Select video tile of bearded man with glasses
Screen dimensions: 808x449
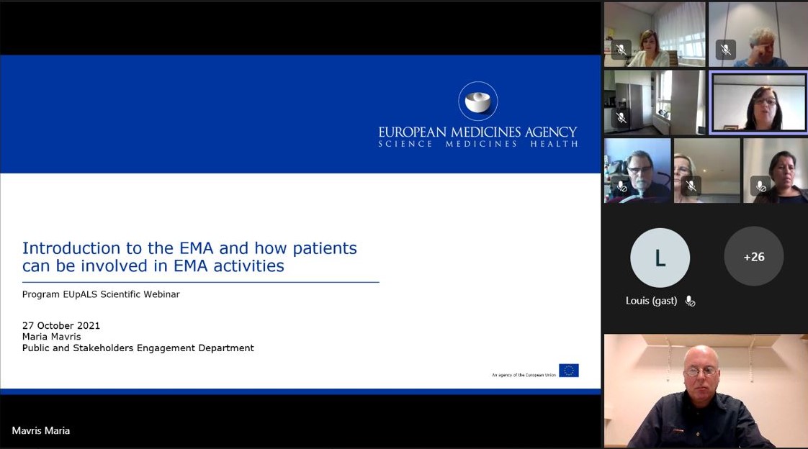click(637, 171)
